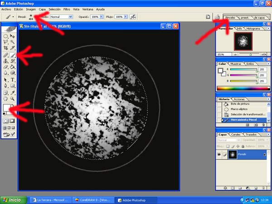The height and width of the screenshot is (204, 272).
Task: Switch to Quick Mask mode
Action: coord(12,121)
